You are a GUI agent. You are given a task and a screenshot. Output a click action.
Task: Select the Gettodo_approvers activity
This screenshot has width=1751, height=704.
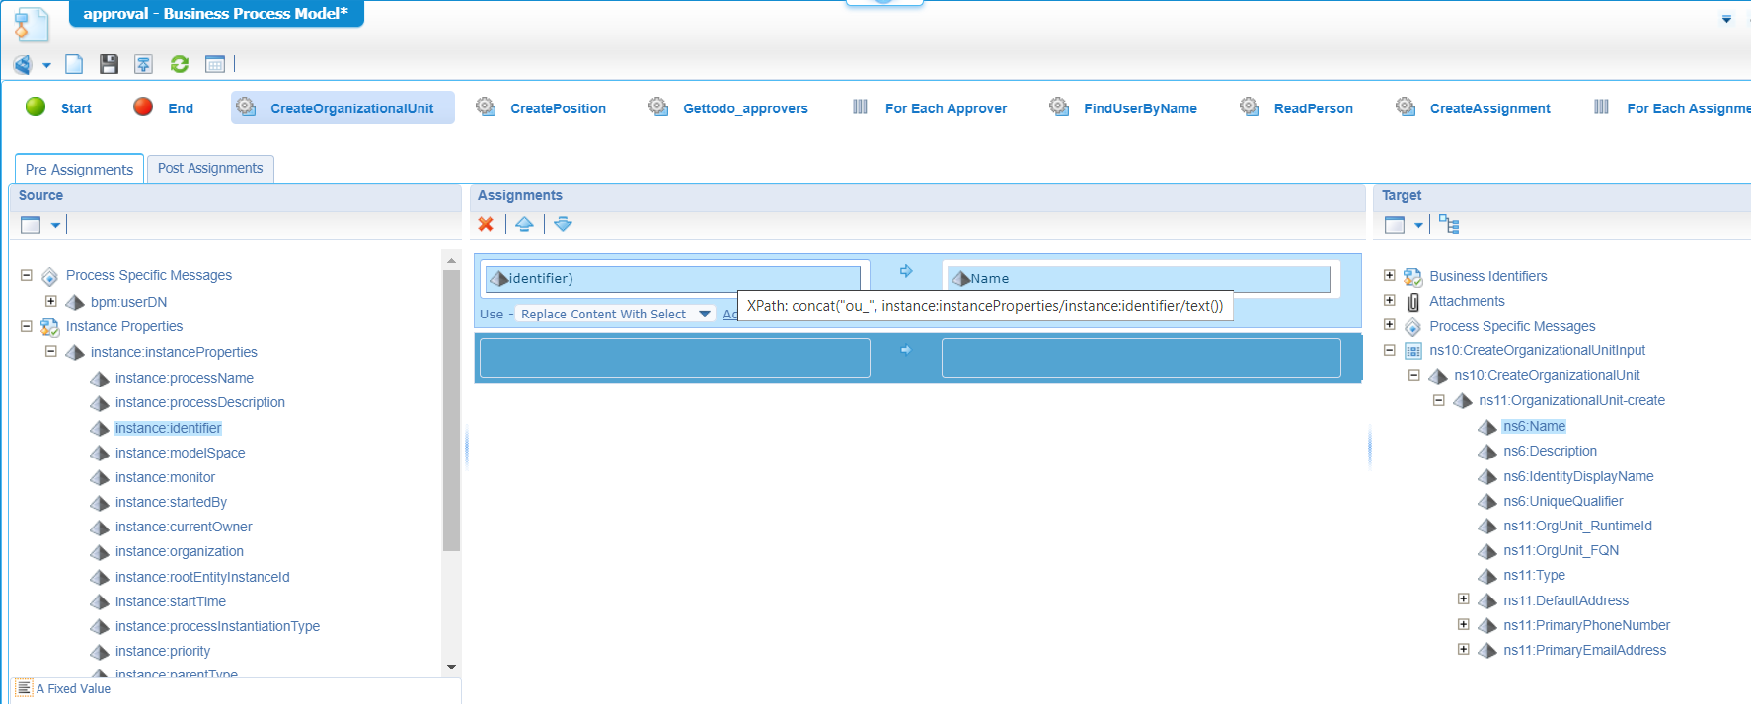coord(744,108)
